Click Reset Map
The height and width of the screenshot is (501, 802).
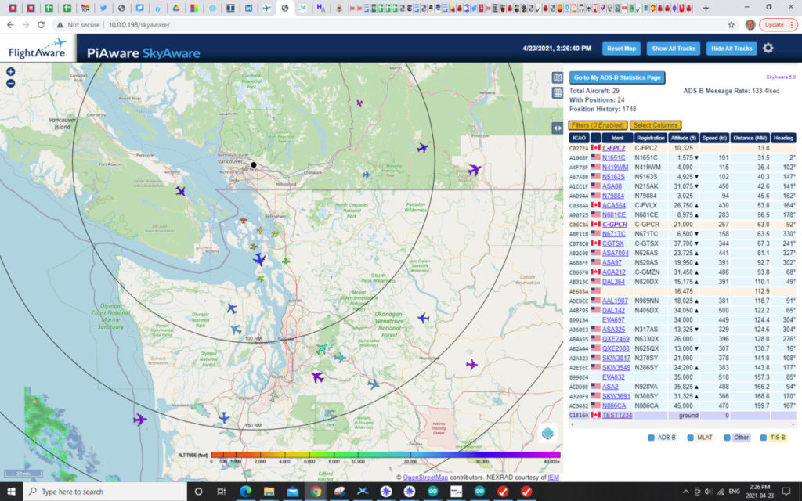coord(621,49)
